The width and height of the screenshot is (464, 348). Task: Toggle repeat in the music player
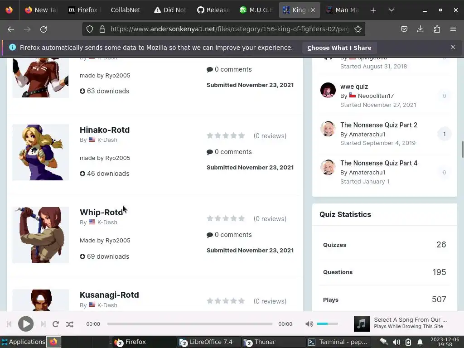56,324
